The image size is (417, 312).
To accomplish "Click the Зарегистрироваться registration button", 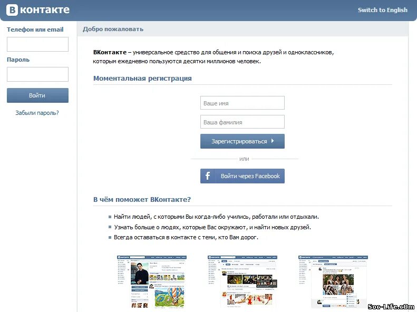I will point(243,141).
